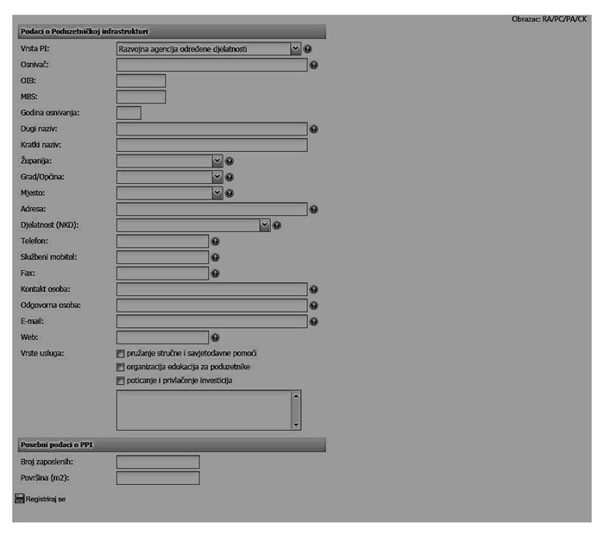Viewport: 604px width, 536px height.
Task: Click help icon next to E-mail field
Action: (x=314, y=322)
